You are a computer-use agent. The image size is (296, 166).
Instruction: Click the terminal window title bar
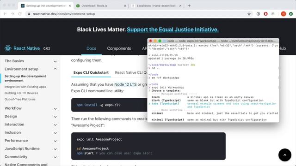click(x=213, y=41)
